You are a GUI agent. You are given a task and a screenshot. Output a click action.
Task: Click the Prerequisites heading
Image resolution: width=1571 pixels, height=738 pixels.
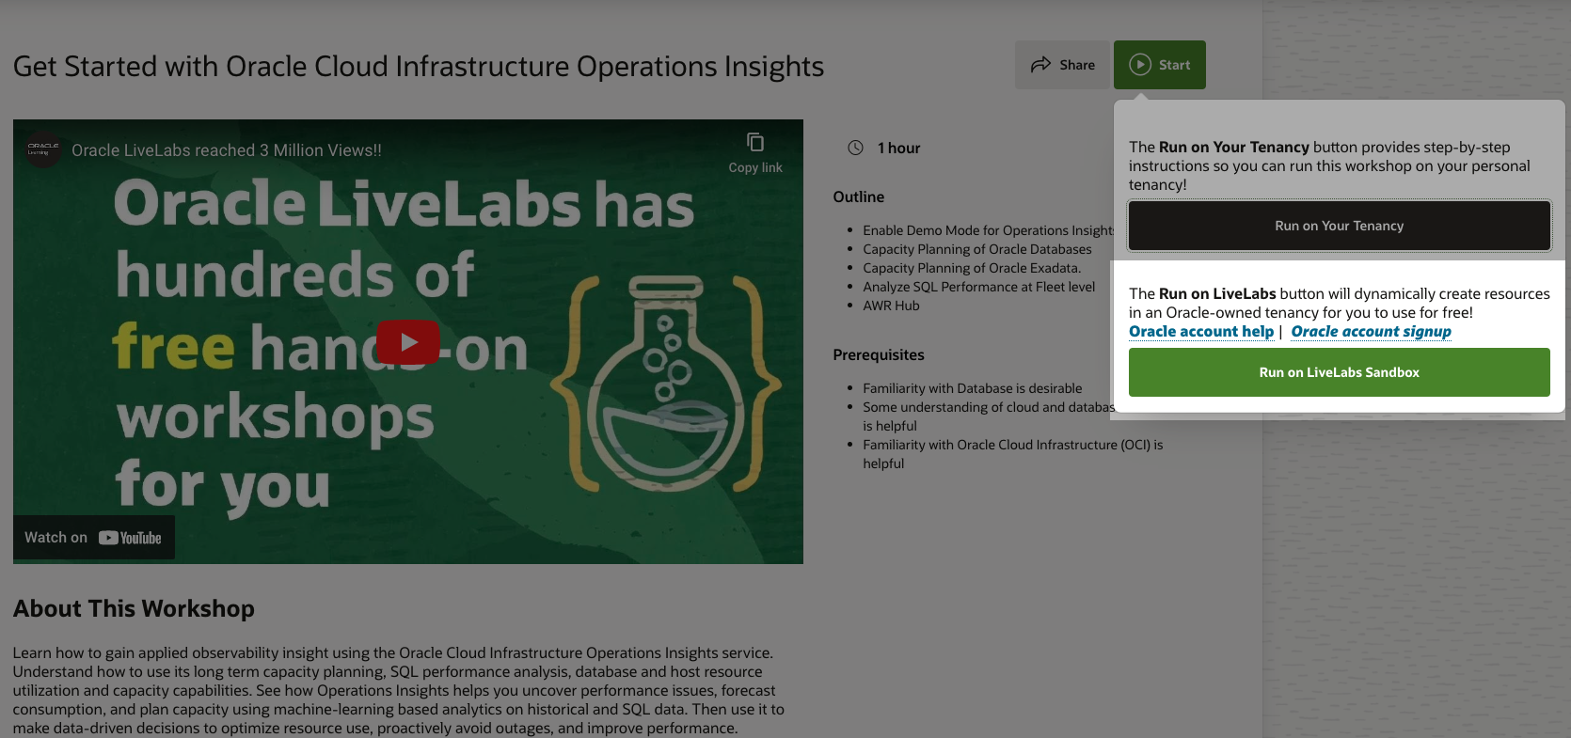point(878,355)
